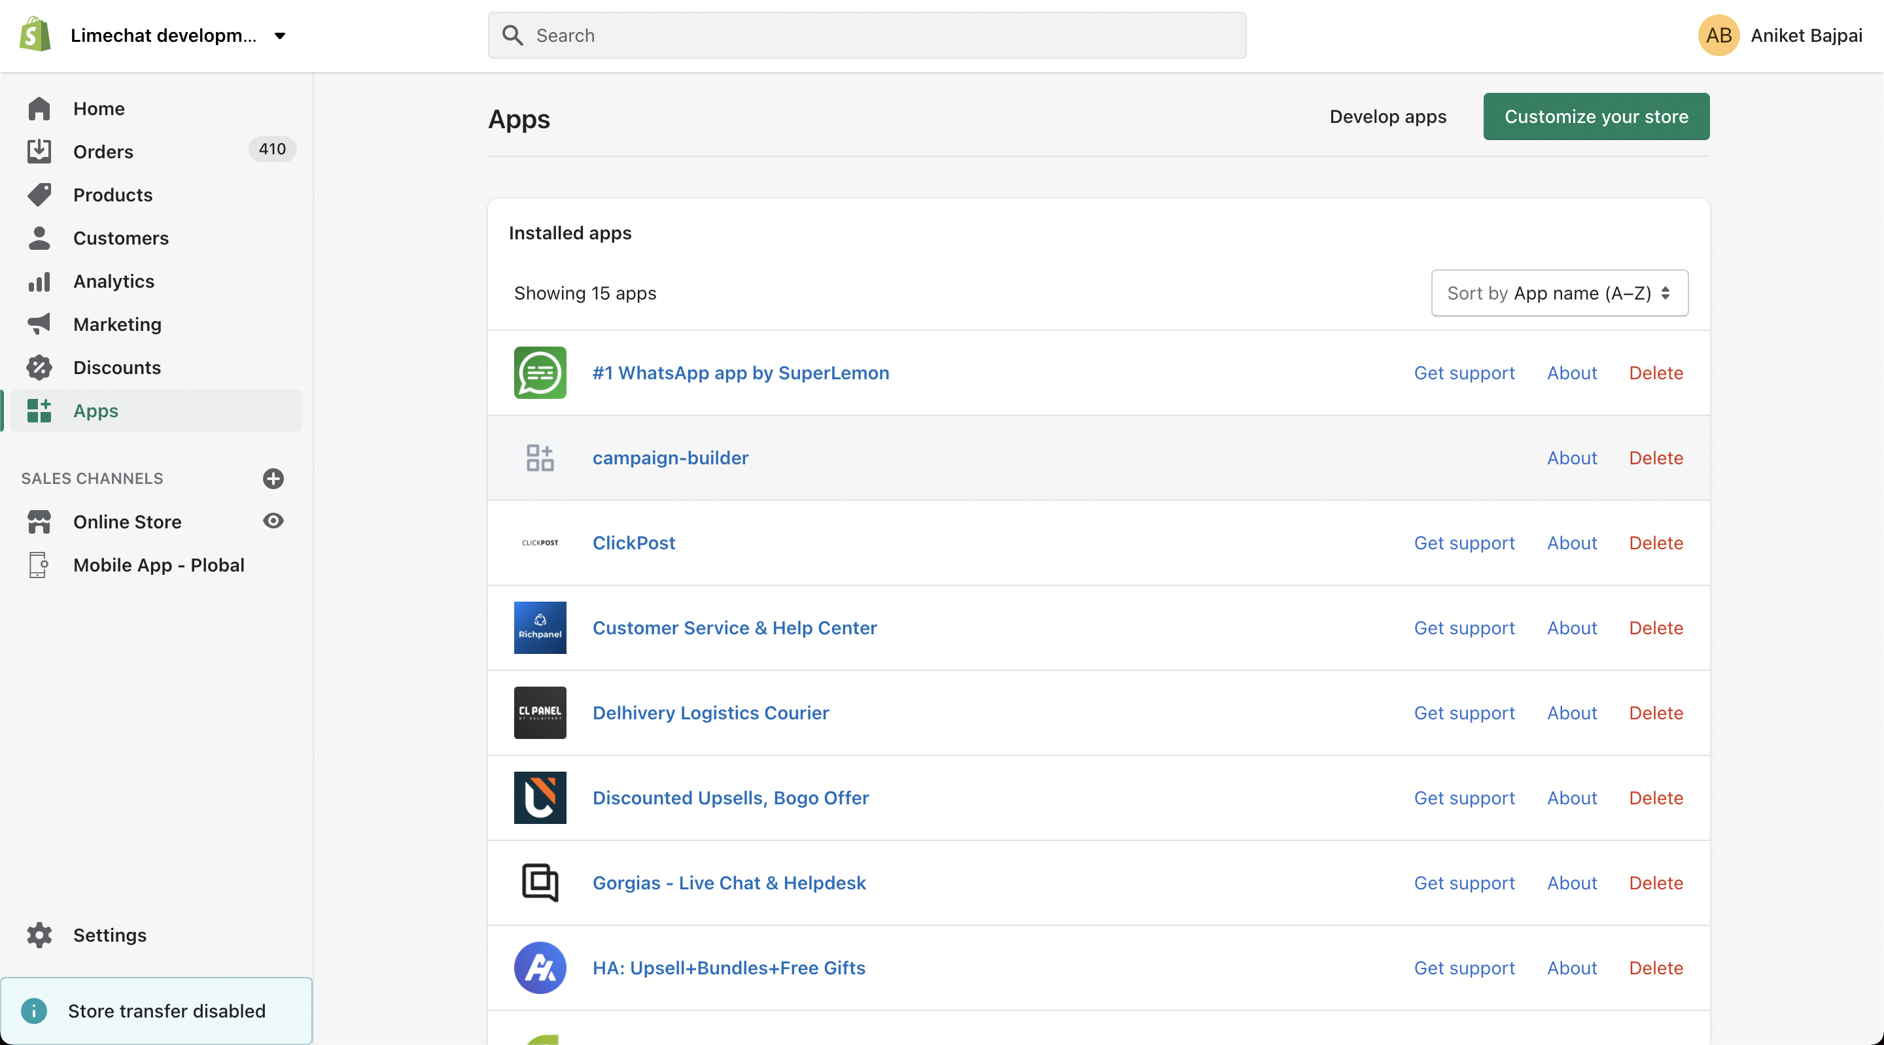Click the HA Upsell app icon

click(540, 967)
